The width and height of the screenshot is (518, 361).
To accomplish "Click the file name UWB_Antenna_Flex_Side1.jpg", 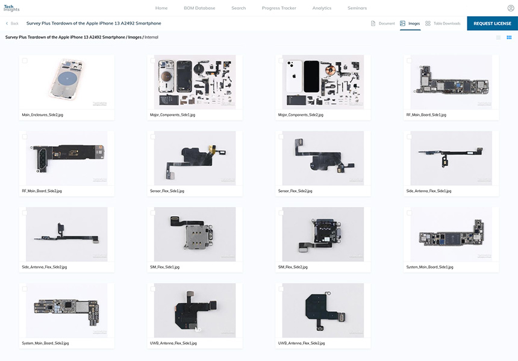I will (173, 343).
